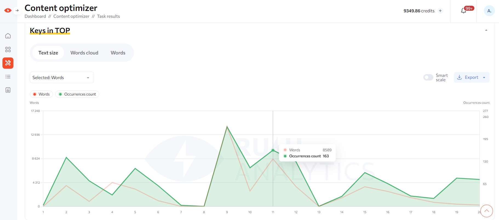Click tooltip value 8589
The height and width of the screenshot is (220, 499).
[327, 150]
